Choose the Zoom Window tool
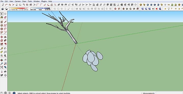Image resolution: width=183 pixels, height=94 pixels. (5, 64)
